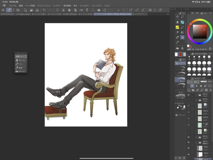
Task: Select the エアブラシ sub tool
Action: [180, 63]
